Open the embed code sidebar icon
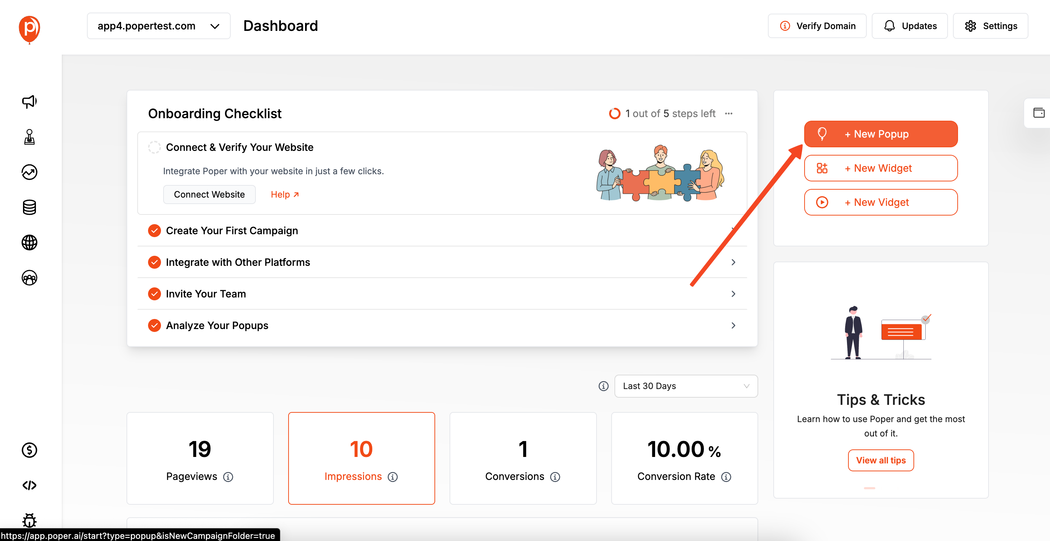The image size is (1050, 541). (x=29, y=485)
